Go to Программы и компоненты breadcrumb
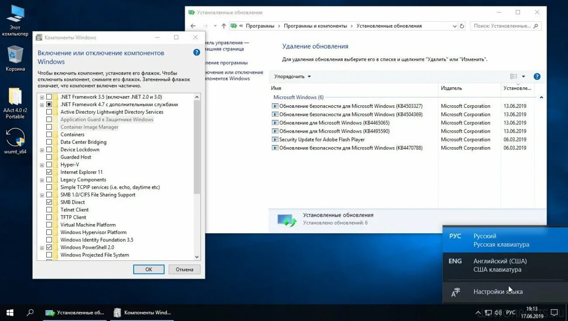 click(x=315, y=26)
